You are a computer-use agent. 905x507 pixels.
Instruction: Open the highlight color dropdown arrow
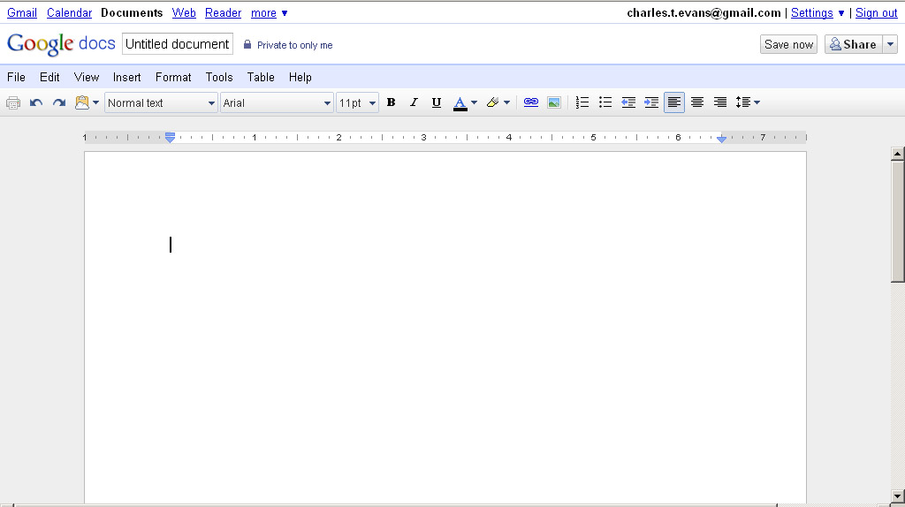(506, 102)
